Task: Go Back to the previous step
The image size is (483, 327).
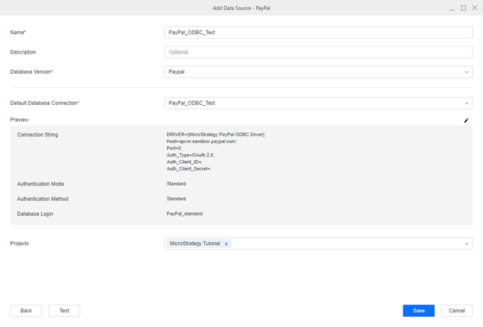Action: 26,311
